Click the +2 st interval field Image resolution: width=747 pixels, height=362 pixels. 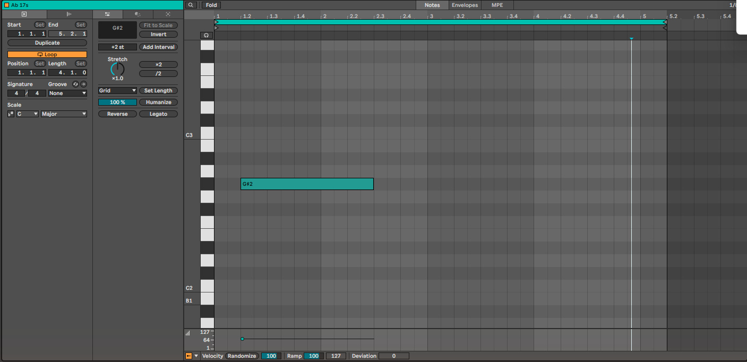(x=117, y=47)
